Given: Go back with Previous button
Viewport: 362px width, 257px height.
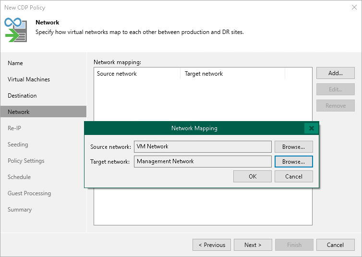Looking at the screenshot, I should (x=212, y=245).
